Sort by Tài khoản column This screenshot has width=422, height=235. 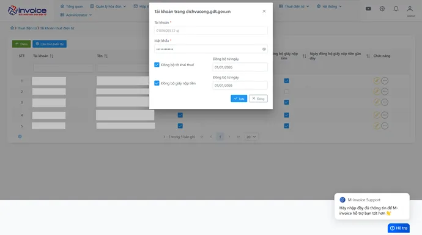[x=51, y=56]
